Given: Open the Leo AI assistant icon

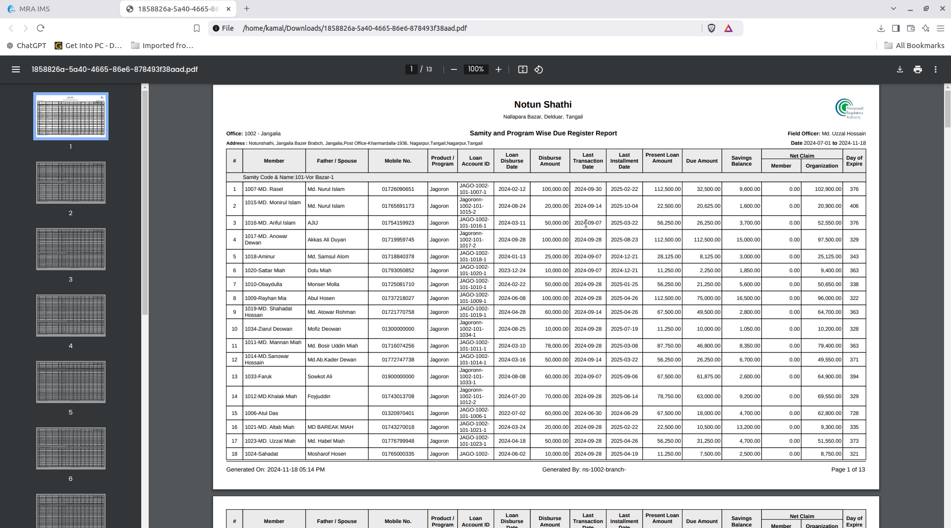Looking at the screenshot, I should pos(926,28).
